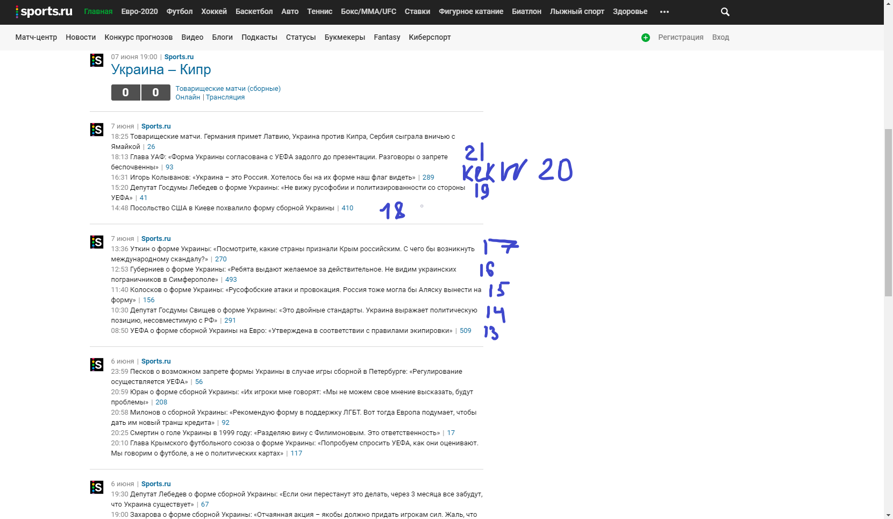The height and width of the screenshot is (519, 893).
Task: Open Новости in the submenu
Action: 81,37
